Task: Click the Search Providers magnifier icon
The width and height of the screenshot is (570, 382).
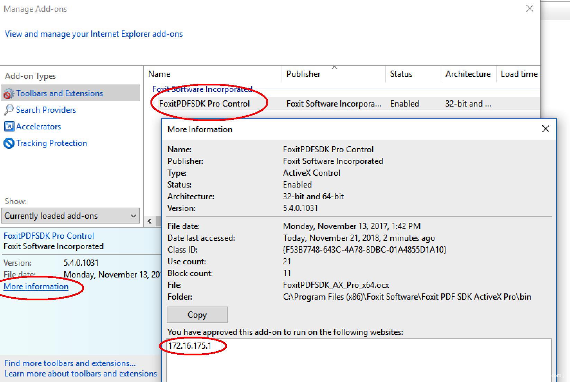Action: coord(9,110)
